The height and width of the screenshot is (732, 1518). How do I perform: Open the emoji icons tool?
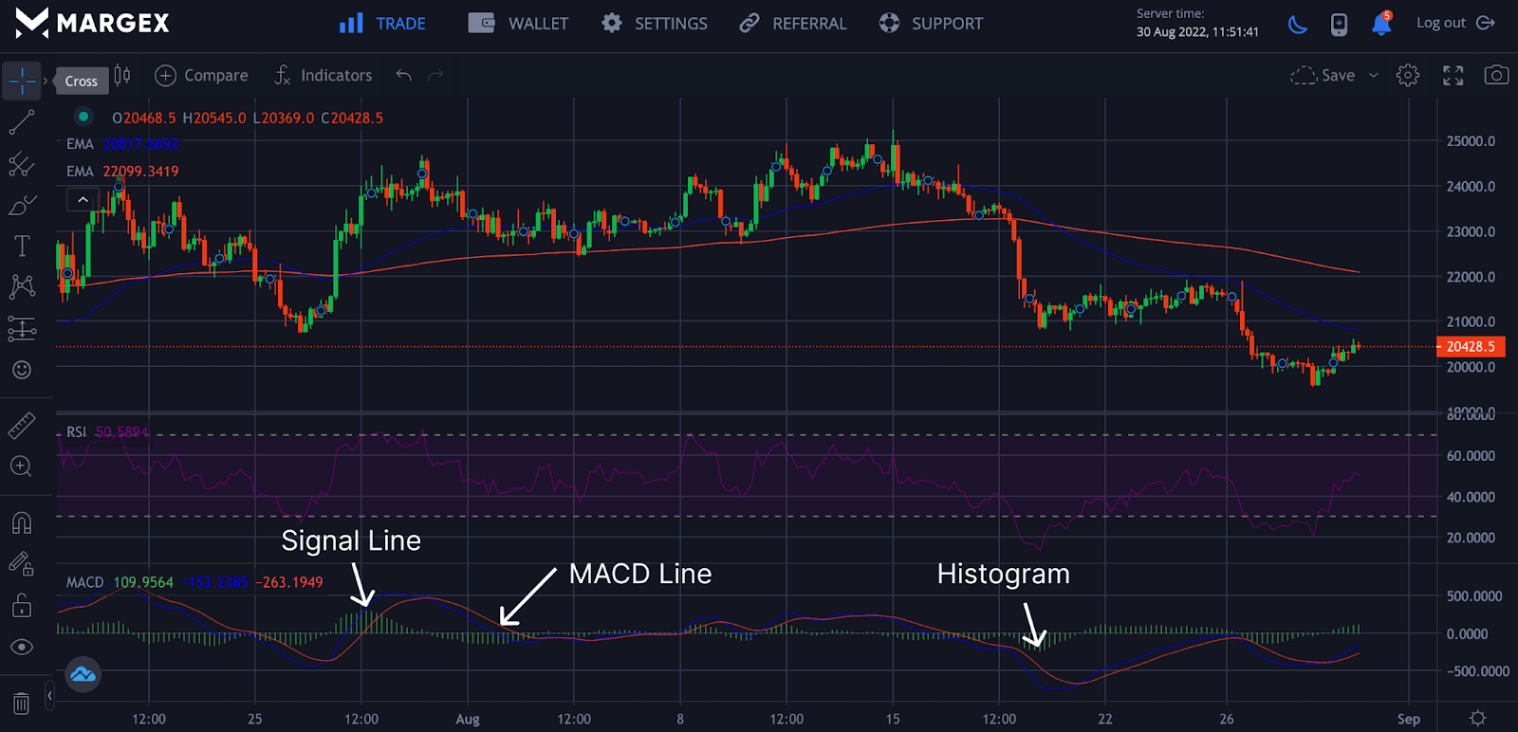(21, 370)
